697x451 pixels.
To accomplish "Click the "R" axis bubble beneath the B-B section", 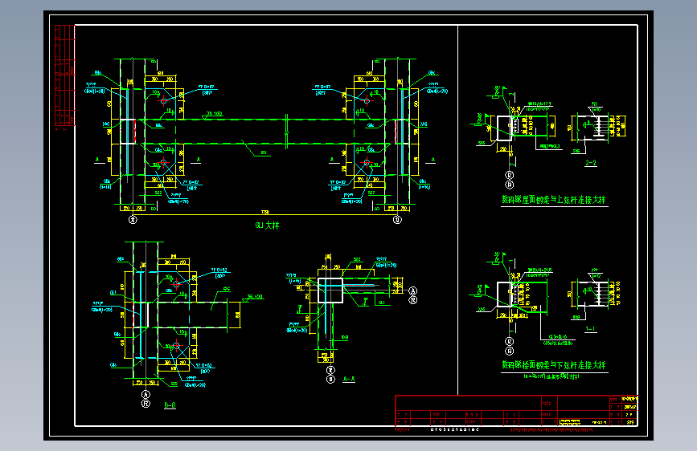I will pos(146,404).
